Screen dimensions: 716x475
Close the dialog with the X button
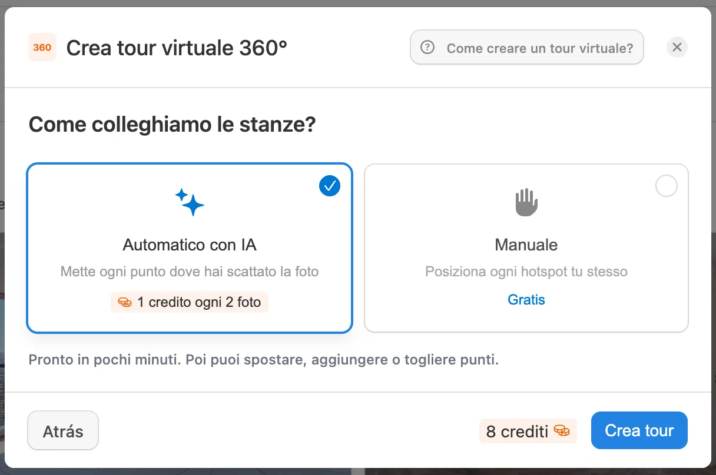point(677,47)
